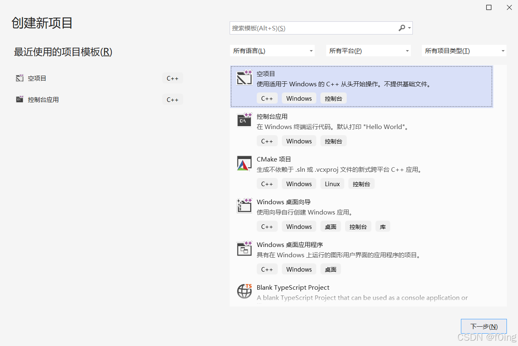The image size is (518, 346).
Task: Select the Windows 桌面应用程序 template title
Action: (x=290, y=245)
